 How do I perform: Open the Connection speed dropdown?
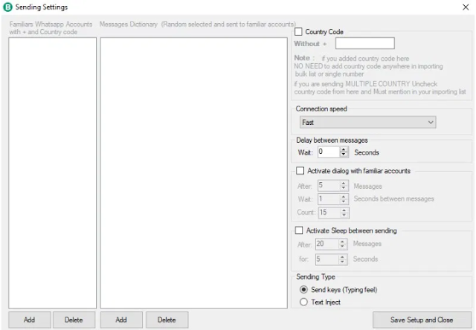pyautogui.click(x=367, y=122)
